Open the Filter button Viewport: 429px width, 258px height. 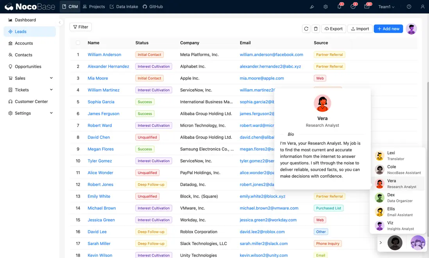(80, 27)
